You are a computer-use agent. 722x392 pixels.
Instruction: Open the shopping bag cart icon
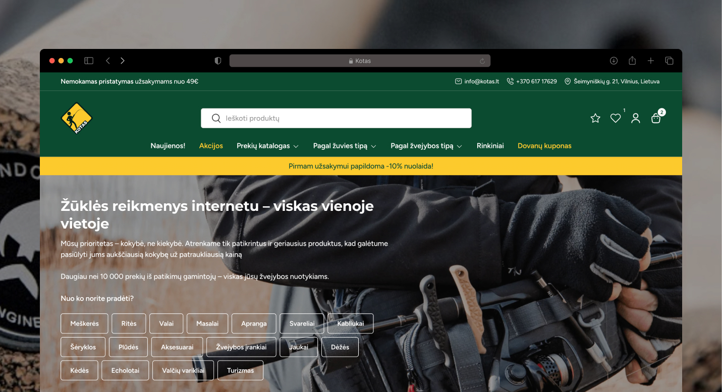coord(656,119)
